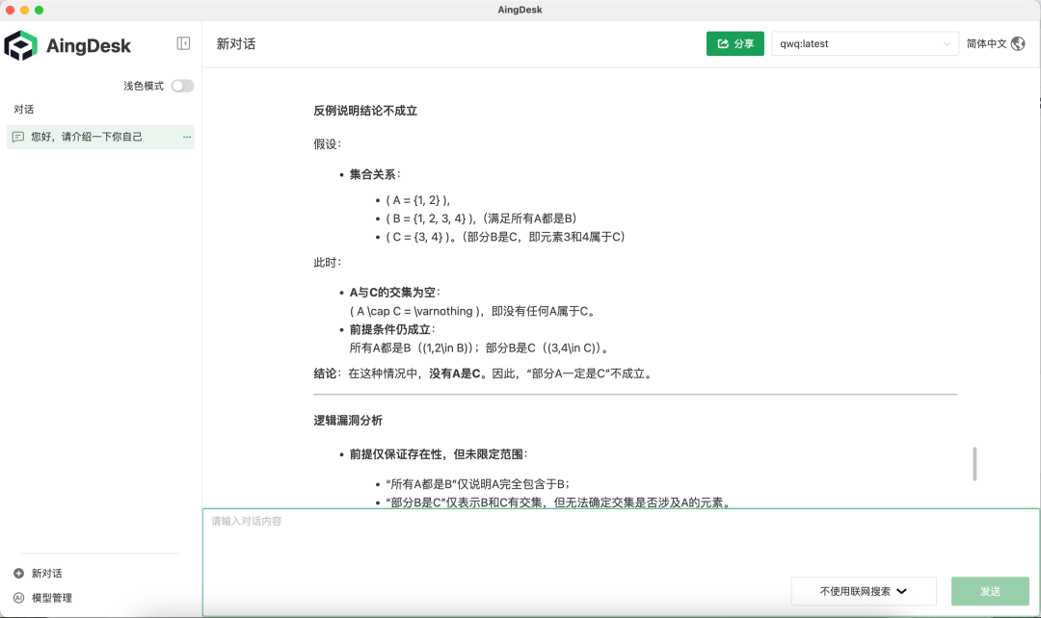Click the bold text 集合关系
The height and width of the screenshot is (618, 1041).
coord(372,174)
